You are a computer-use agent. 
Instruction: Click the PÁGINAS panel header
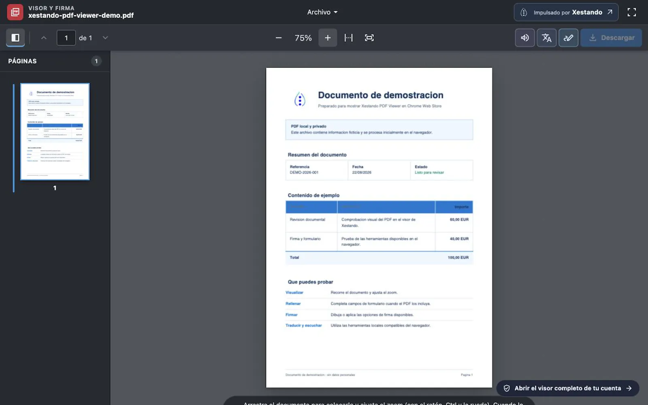pos(22,61)
